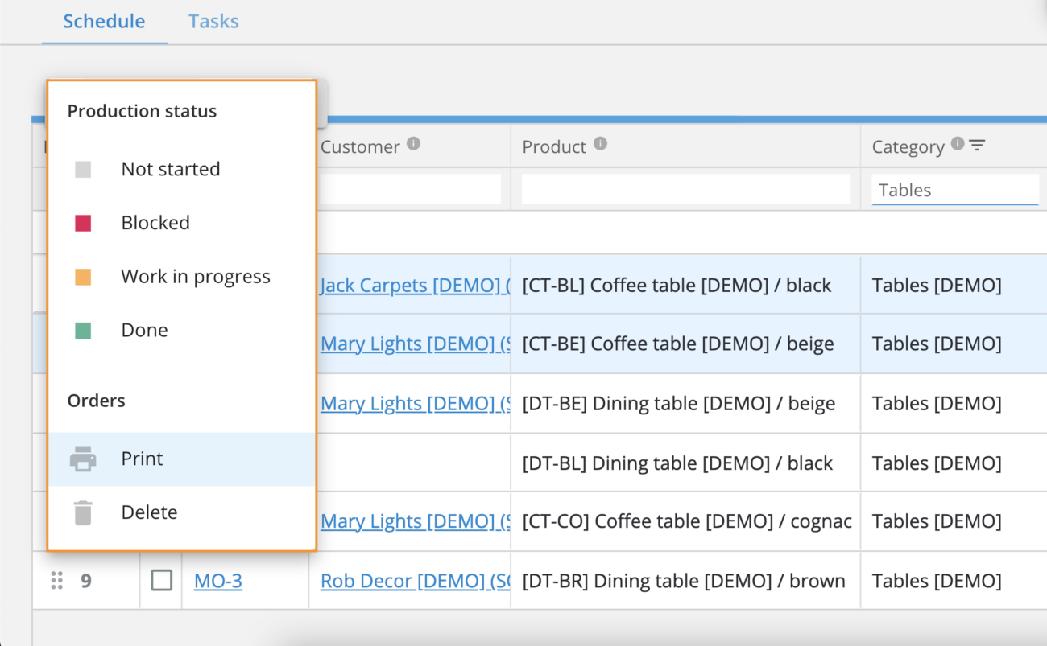1047x646 pixels.
Task: Click the Product column info icon
Action: [x=600, y=144]
